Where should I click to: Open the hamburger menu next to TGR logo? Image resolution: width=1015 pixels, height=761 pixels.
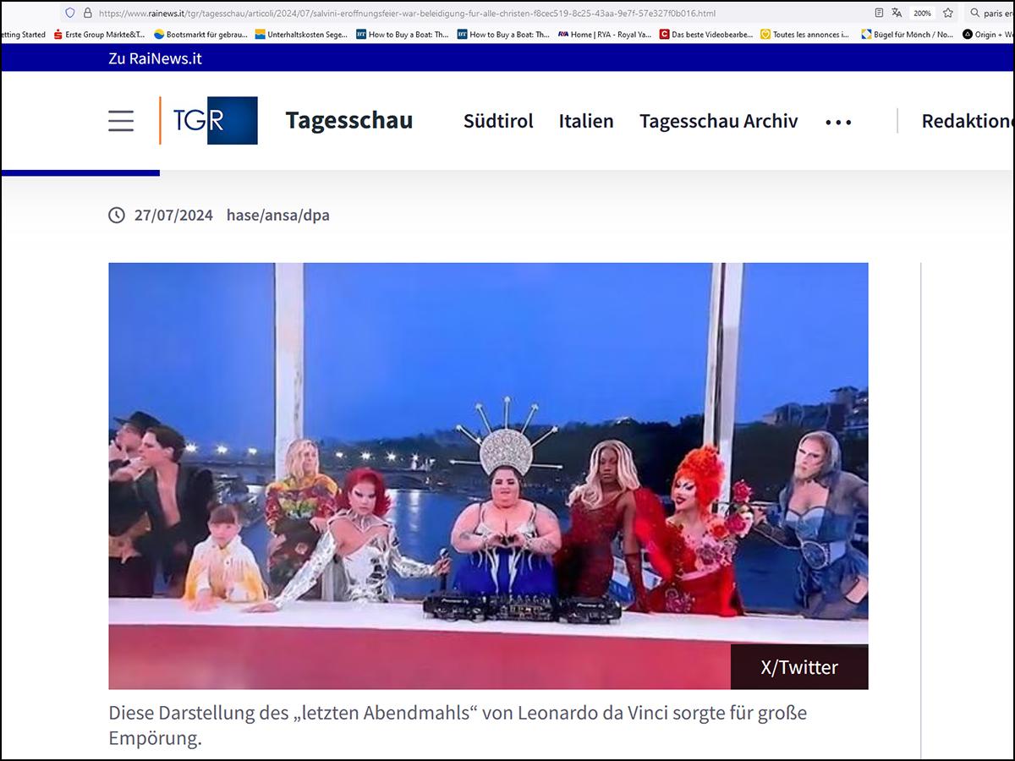pos(121,121)
